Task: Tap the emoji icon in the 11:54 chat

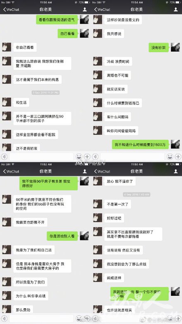Action: (170, 157)
